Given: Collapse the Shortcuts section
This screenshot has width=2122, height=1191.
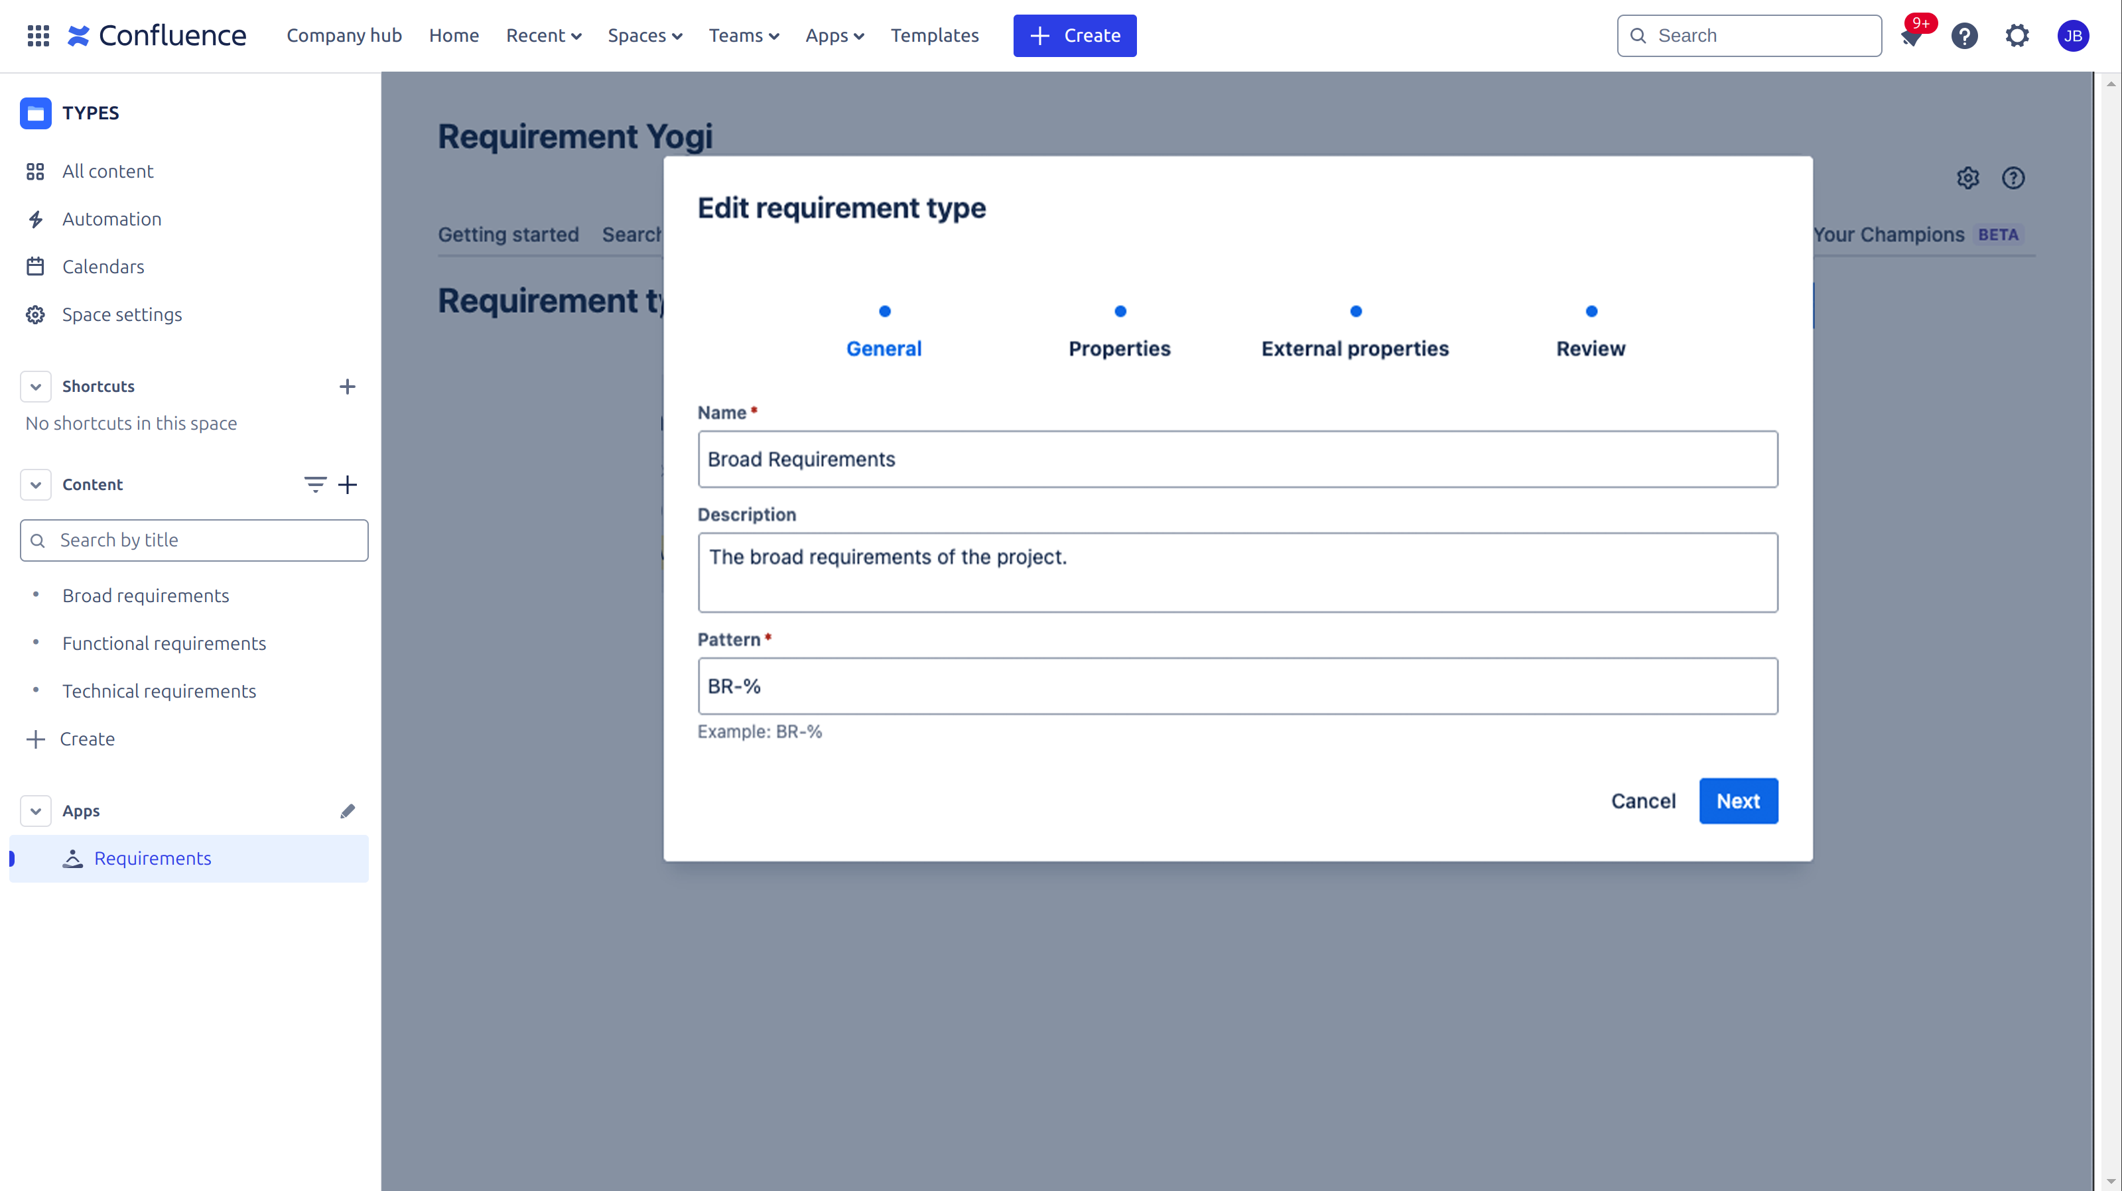Looking at the screenshot, I should coord(35,387).
